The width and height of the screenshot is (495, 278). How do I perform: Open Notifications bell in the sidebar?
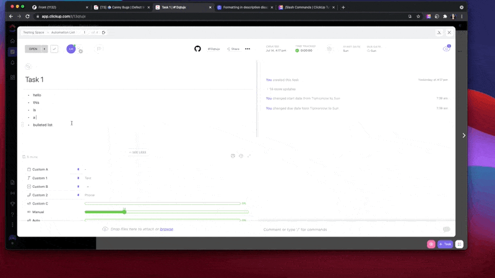pyautogui.click(x=12, y=62)
